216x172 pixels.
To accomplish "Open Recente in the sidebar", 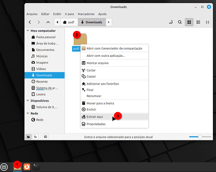I will tap(44, 82).
